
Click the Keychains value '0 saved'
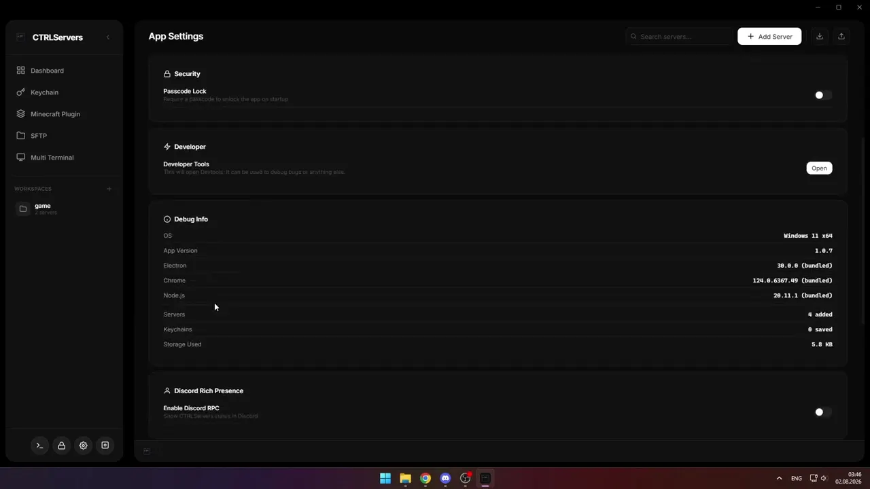coord(820,329)
